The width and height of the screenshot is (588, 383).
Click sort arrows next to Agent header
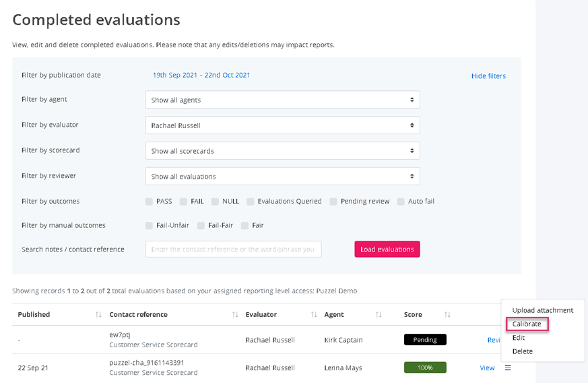379,315
